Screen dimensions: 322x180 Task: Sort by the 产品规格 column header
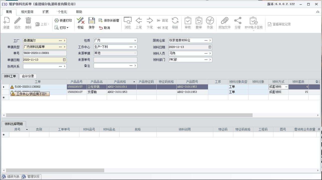coord(122,82)
